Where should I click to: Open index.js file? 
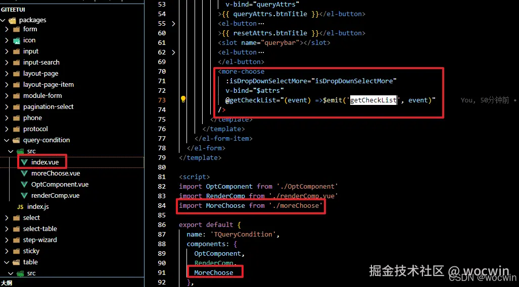pyautogui.click(x=38, y=207)
